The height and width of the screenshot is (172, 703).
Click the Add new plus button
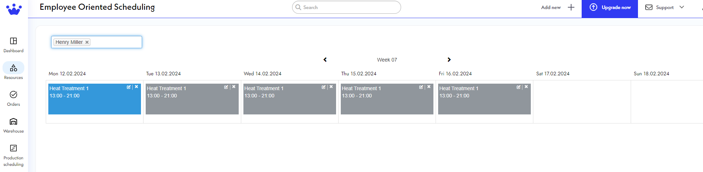pos(571,7)
